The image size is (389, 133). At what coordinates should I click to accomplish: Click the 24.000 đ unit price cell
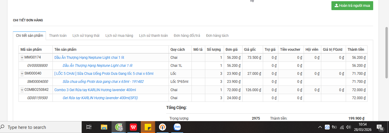point(233,98)
